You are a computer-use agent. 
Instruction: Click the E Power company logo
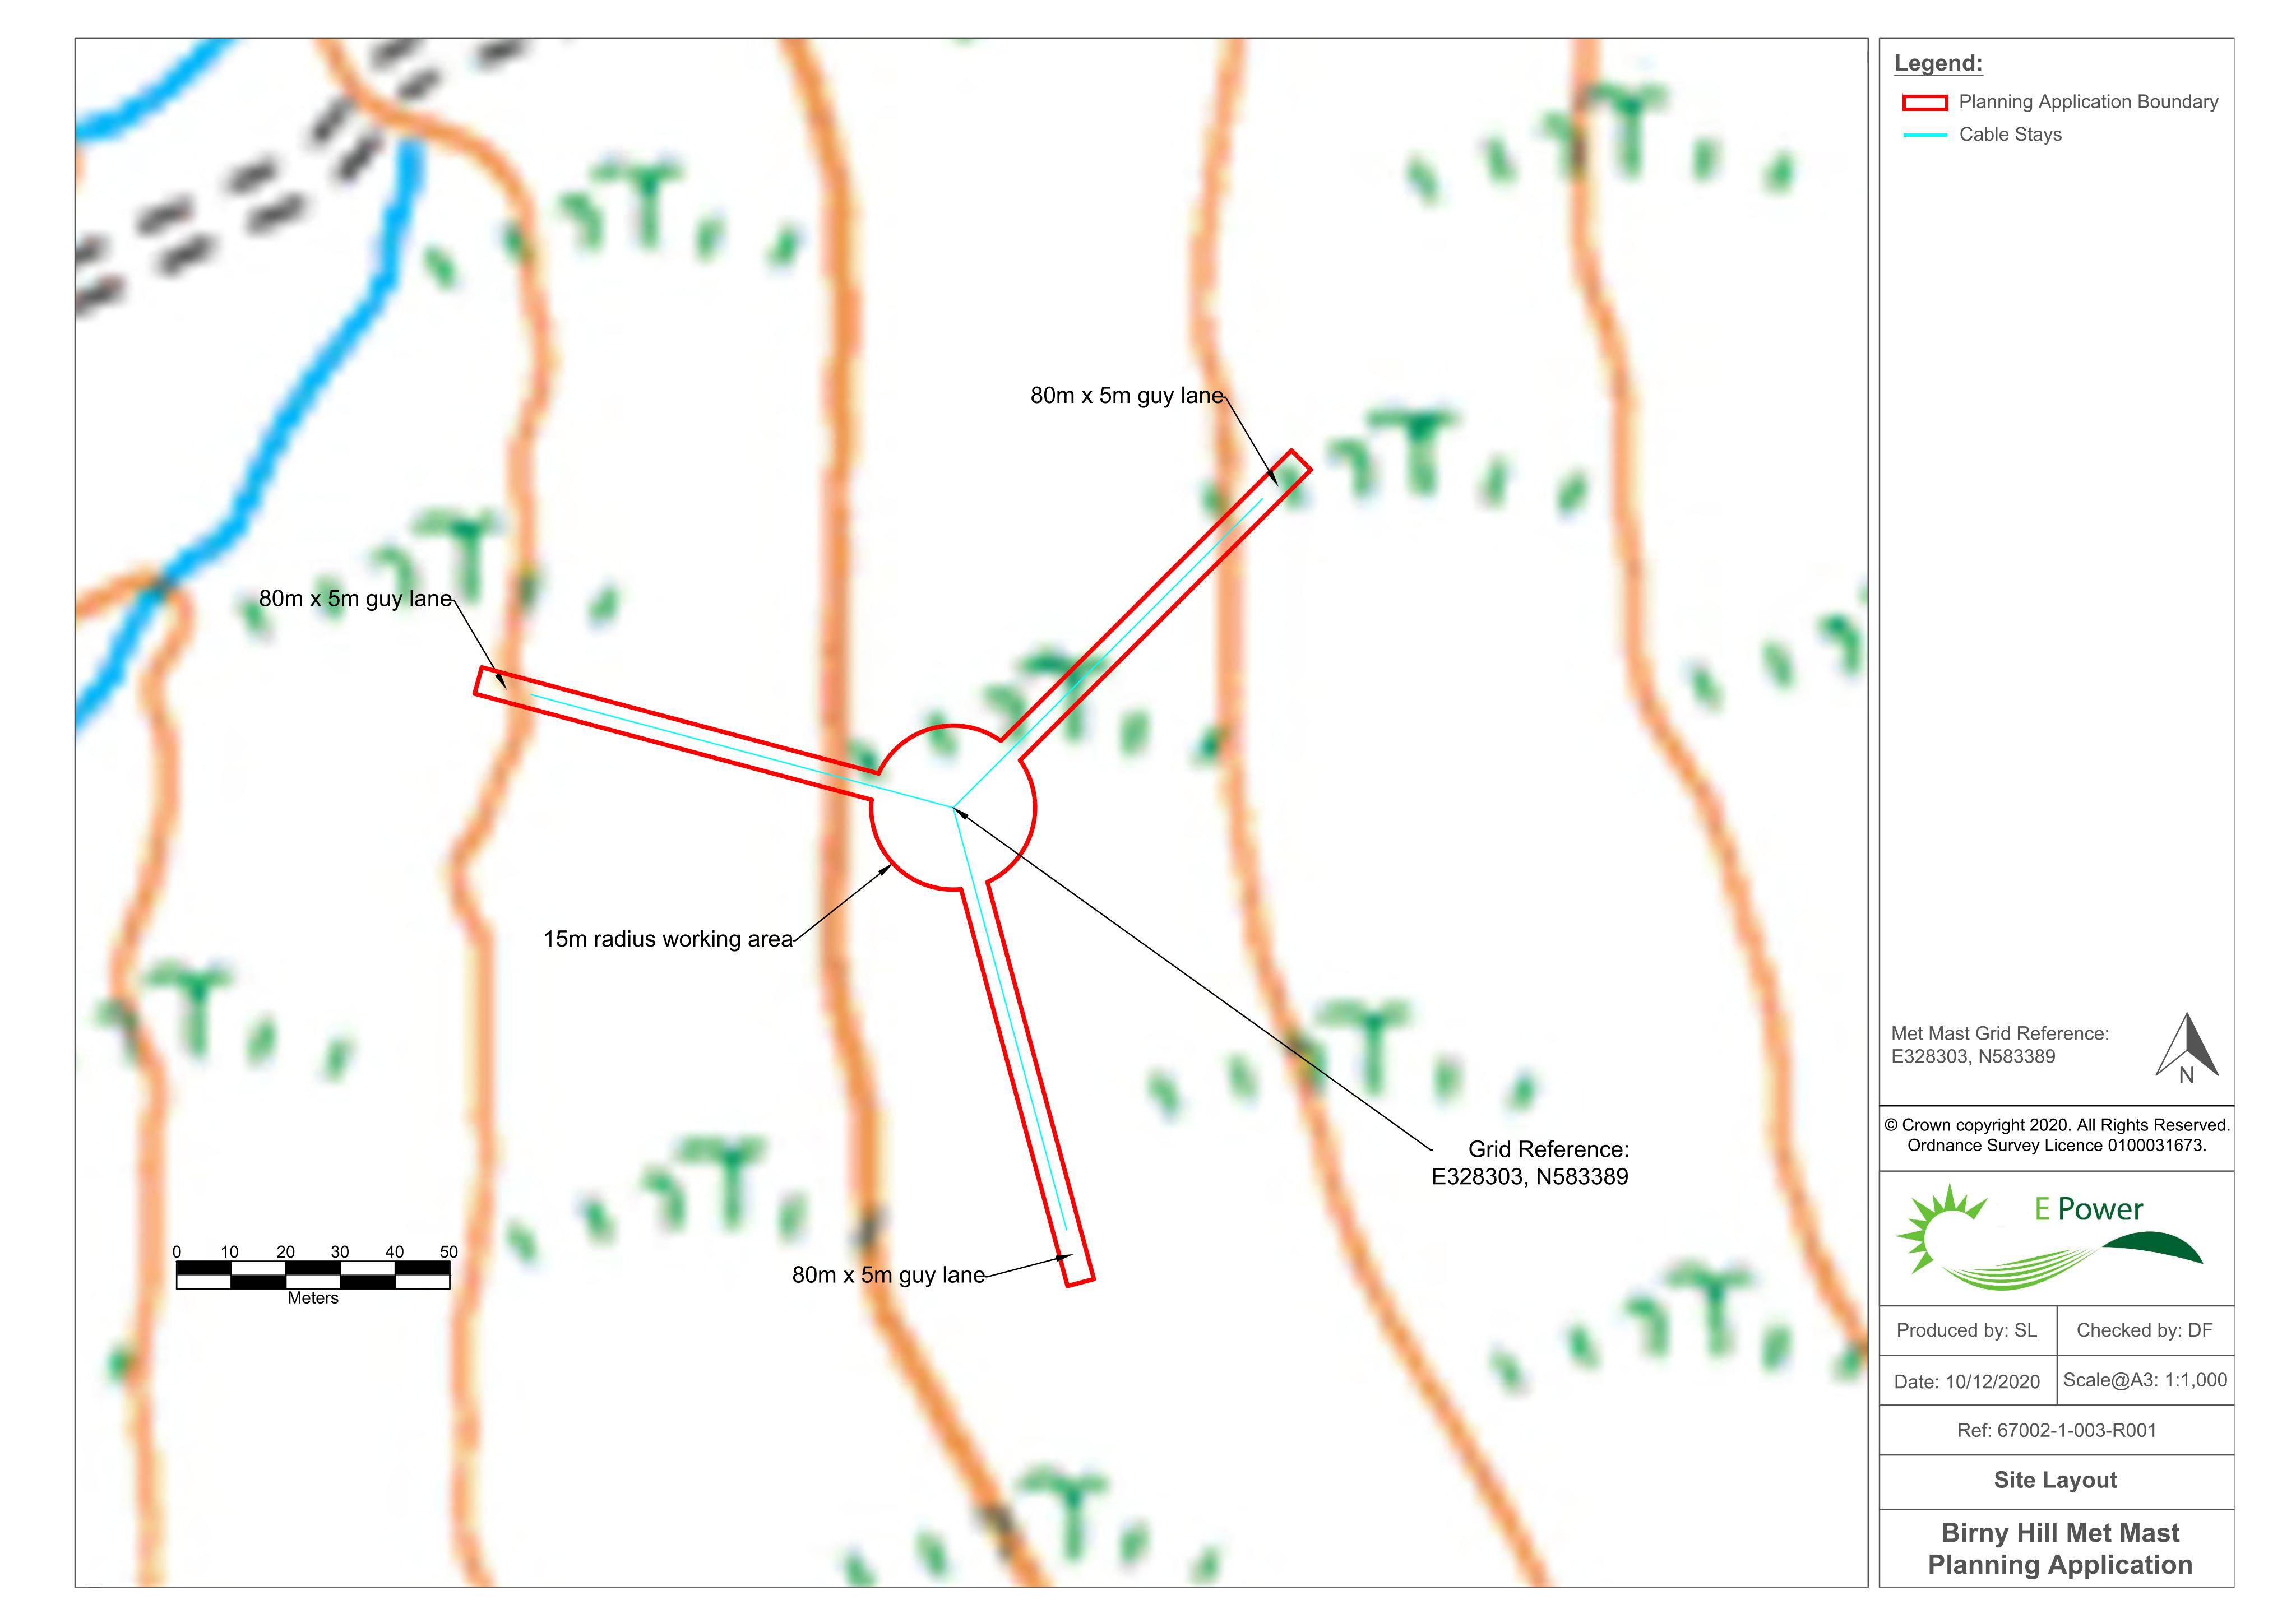point(2049,1237)
